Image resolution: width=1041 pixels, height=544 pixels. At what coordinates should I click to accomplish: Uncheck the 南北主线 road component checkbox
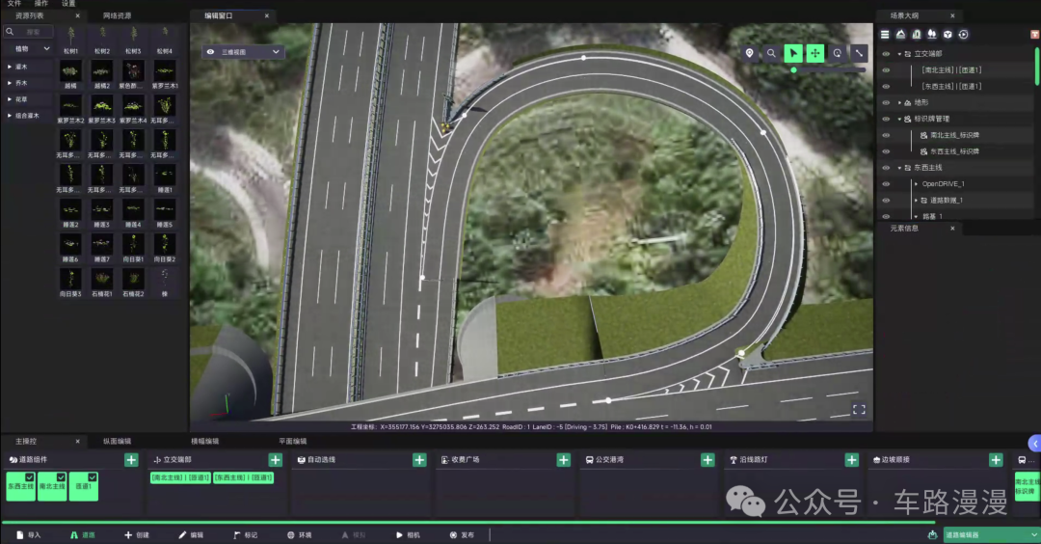click(x=61, y=476)
